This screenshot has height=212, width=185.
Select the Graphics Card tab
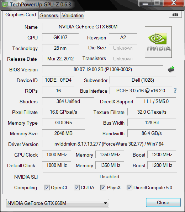pyautogui.click(x=21, y=15)
